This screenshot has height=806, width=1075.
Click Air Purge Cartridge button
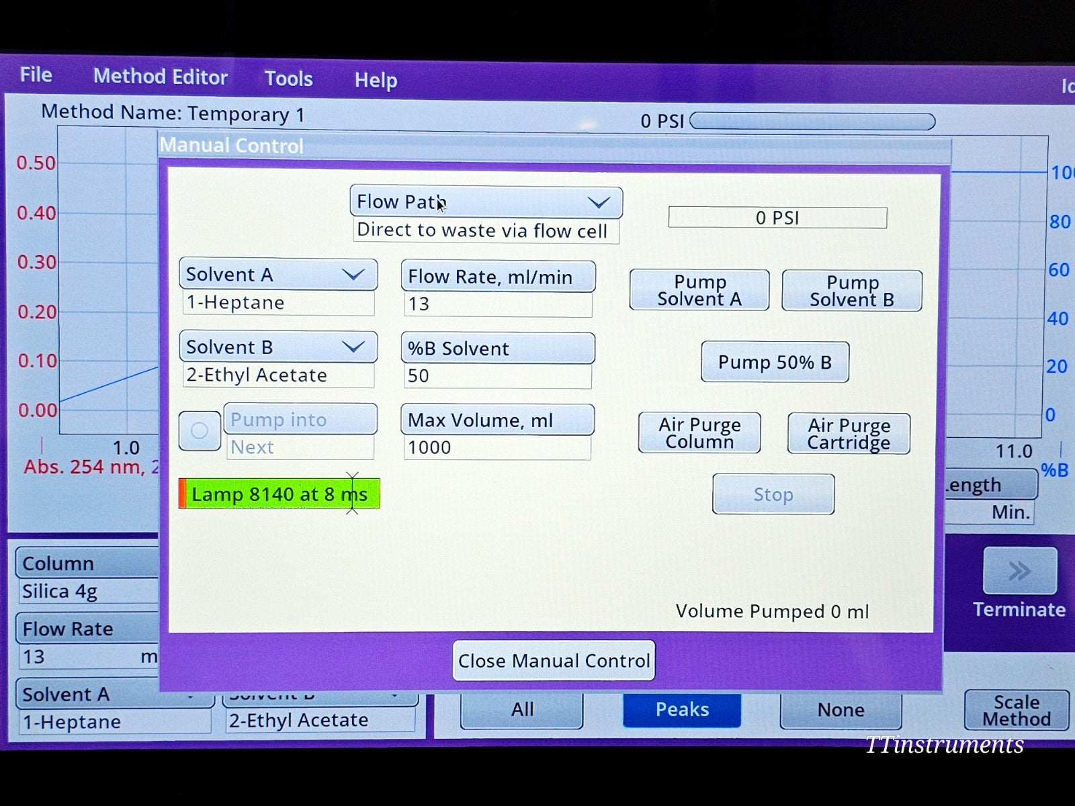point(849,434)
